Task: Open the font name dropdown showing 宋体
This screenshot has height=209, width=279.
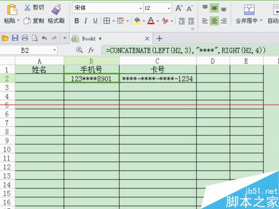Action: pyautogui.click(x=141, y=8)
